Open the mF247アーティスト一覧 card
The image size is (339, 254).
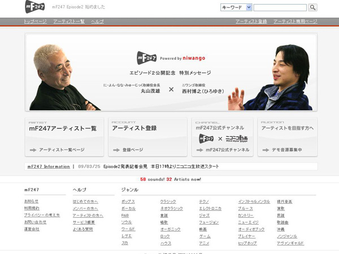coord(64,137)
